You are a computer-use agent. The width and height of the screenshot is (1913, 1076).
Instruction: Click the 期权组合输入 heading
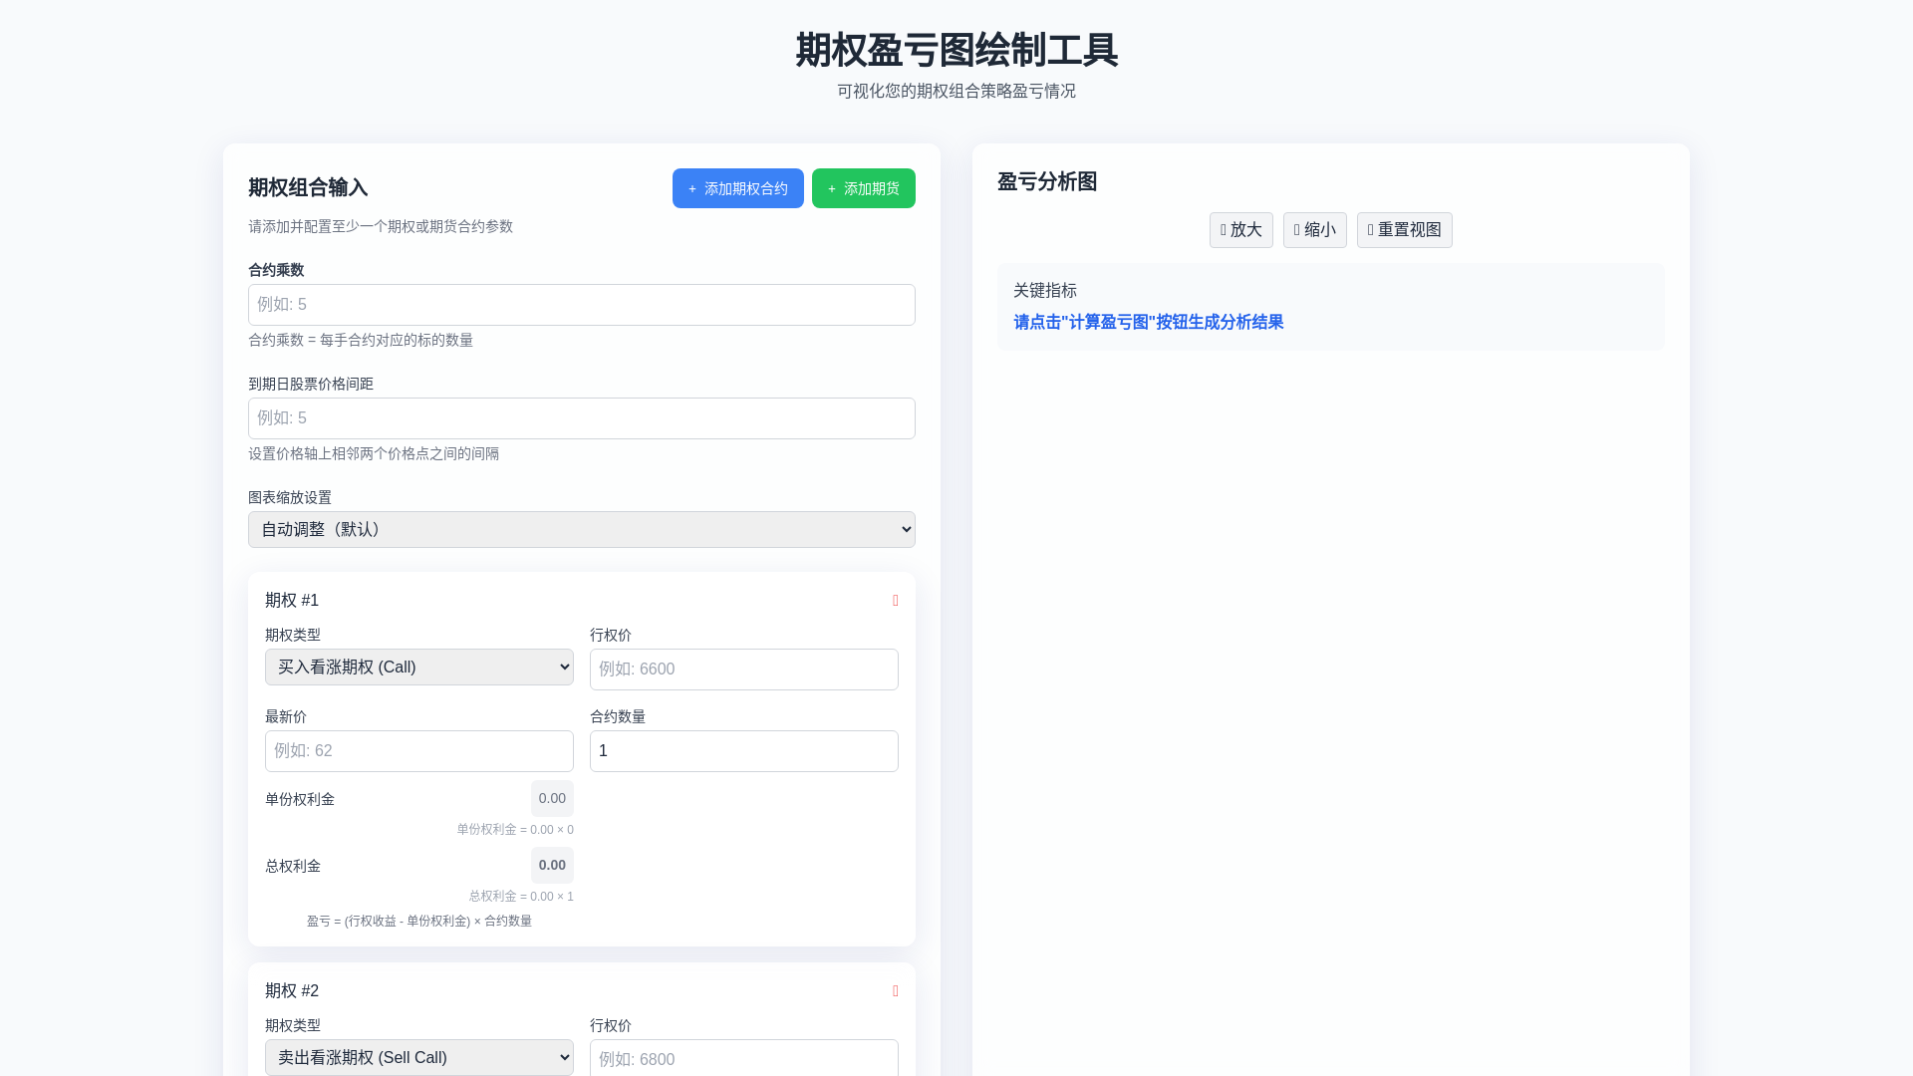[308, 188]
